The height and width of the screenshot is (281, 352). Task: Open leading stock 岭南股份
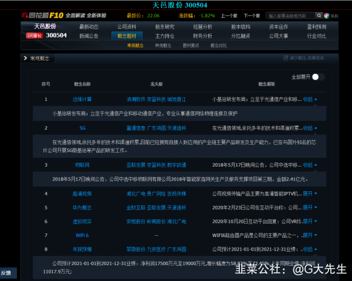(x=156, y=222)
